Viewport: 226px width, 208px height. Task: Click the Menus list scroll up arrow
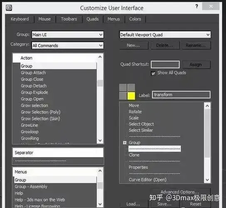coord(100,171)
